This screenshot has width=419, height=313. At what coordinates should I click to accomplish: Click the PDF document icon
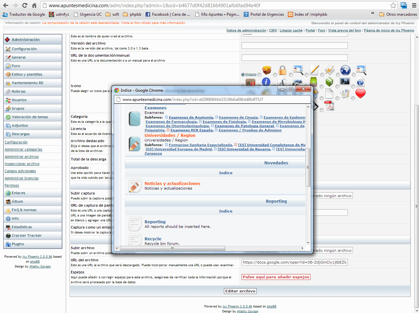point(329,106)
